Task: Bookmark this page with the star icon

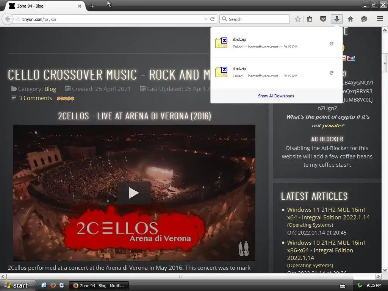Action: pyautogui.click(x=298, y=19)
